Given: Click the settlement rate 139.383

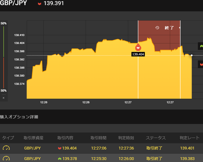Looking at the screenshot, I should coord(187,159).
